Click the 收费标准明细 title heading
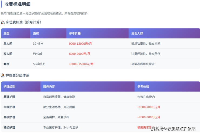 tap(18, 4)
